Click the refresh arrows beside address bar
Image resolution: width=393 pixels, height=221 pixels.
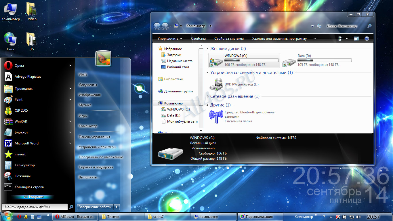coord(319,26)
